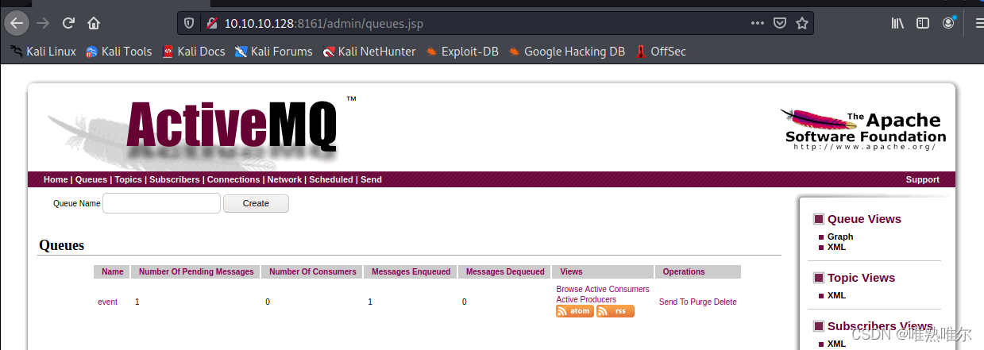Click the insecure connection lock icon
The width and height of the screenshot is (984, 350).
[x=211, y=24]
